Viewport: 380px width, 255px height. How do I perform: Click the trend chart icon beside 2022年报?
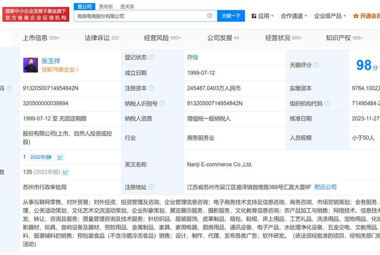point(60,157)
